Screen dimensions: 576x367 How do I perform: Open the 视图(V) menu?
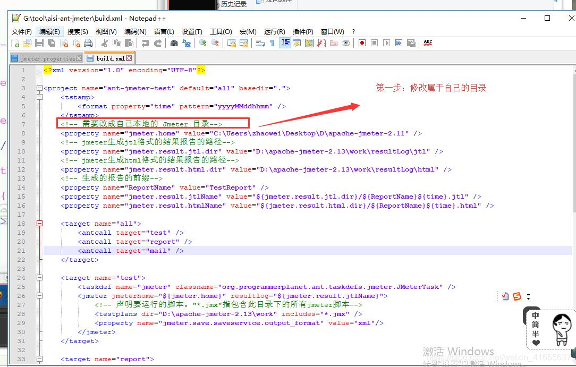pos(106,31)
